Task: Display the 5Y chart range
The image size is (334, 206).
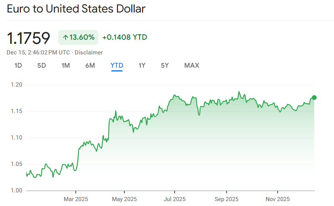Action: 165,65
